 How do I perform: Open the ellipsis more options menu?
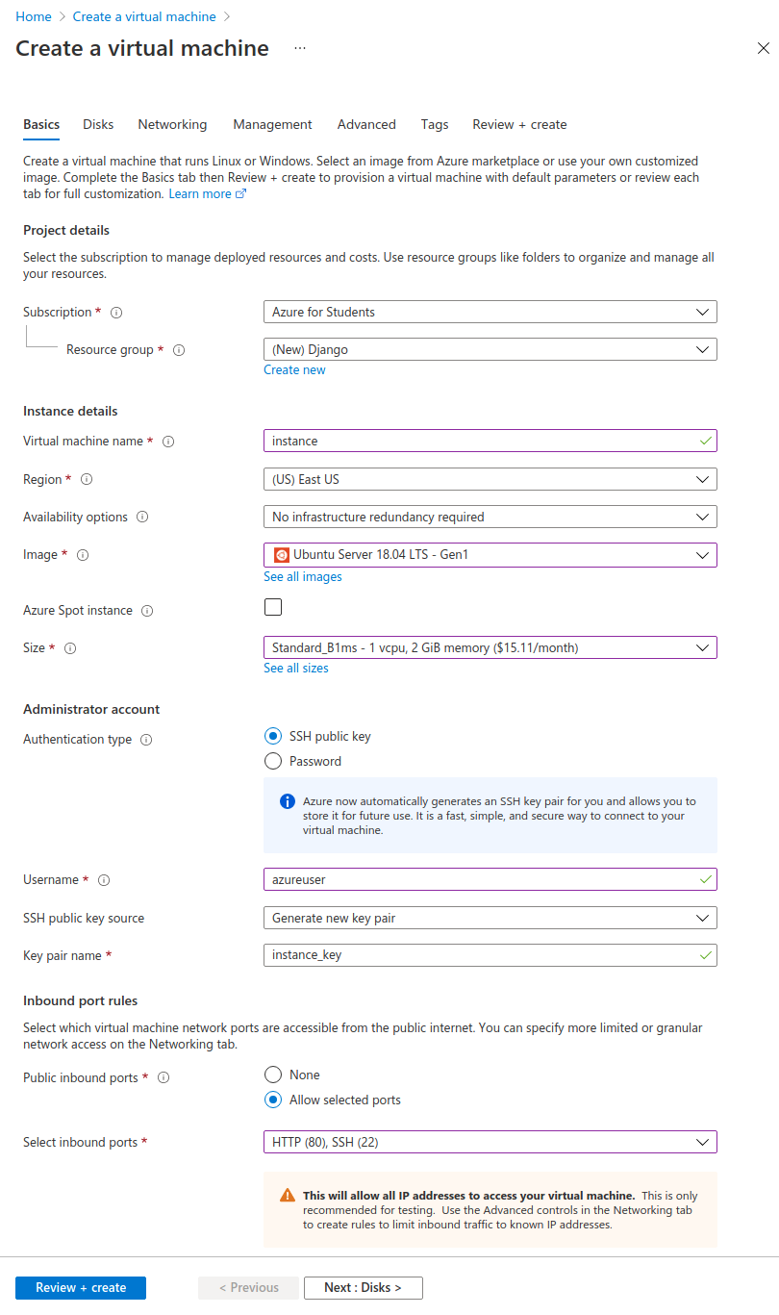coord(300,48)
